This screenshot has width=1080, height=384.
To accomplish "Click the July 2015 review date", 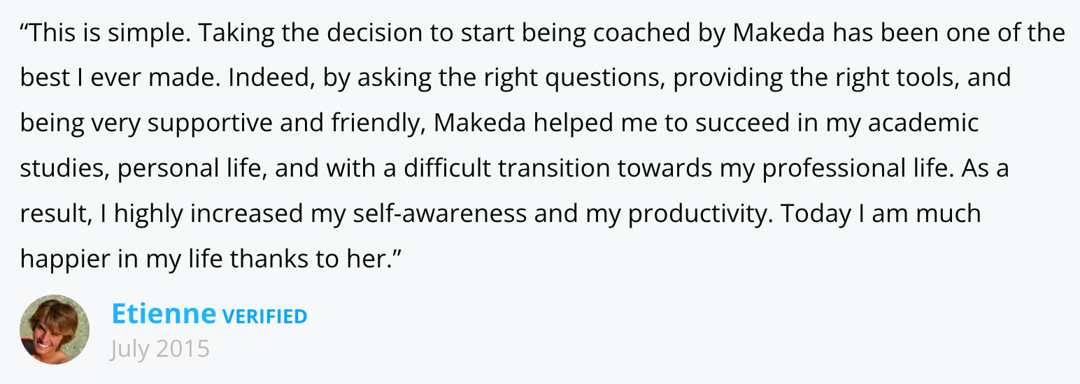I will (x=159, y=348).
